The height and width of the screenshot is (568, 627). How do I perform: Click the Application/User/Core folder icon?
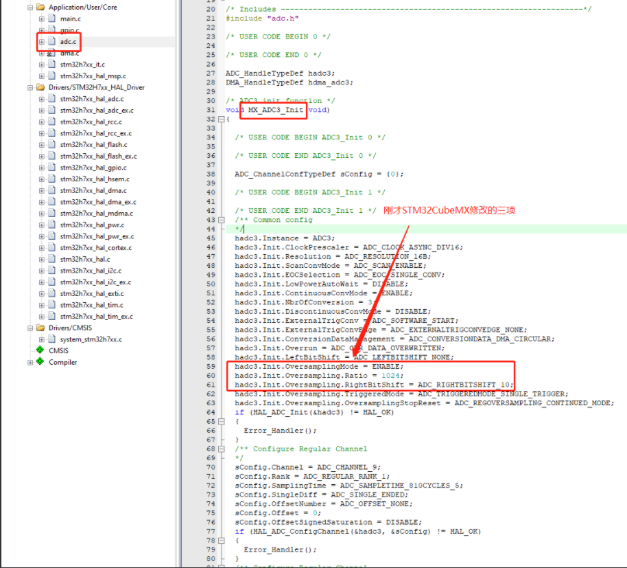coord(39,8)
